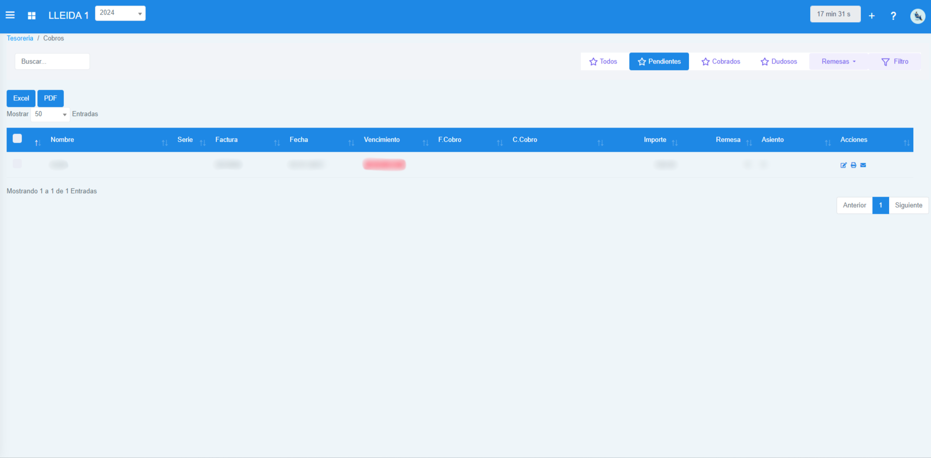Click the Buscar search field
931x458 pixels.
(52, 62)
